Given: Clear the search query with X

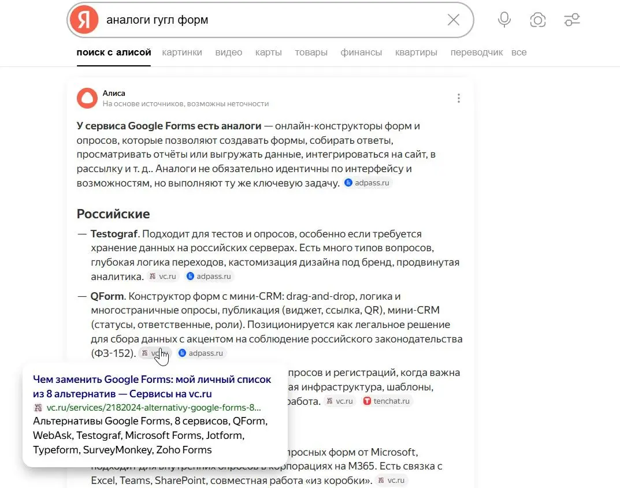Looking at the screenshot, I should coord(454,20).
